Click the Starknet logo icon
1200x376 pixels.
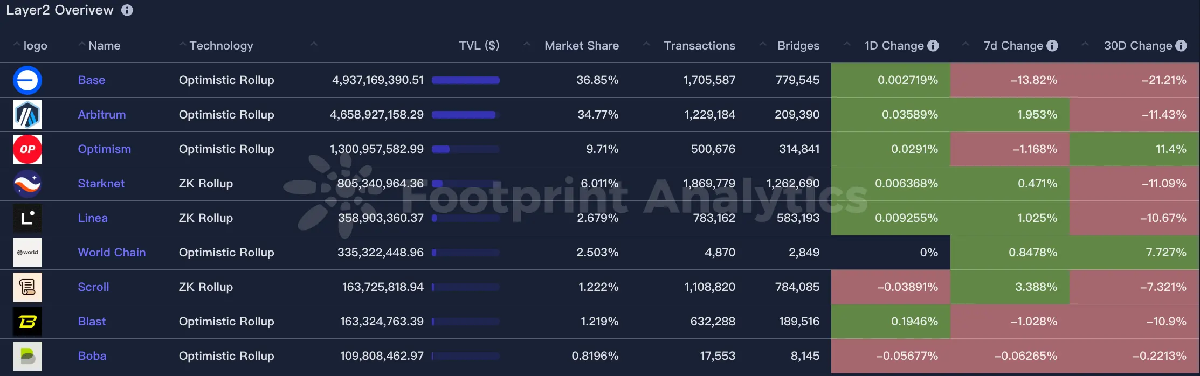click(27, 184)
